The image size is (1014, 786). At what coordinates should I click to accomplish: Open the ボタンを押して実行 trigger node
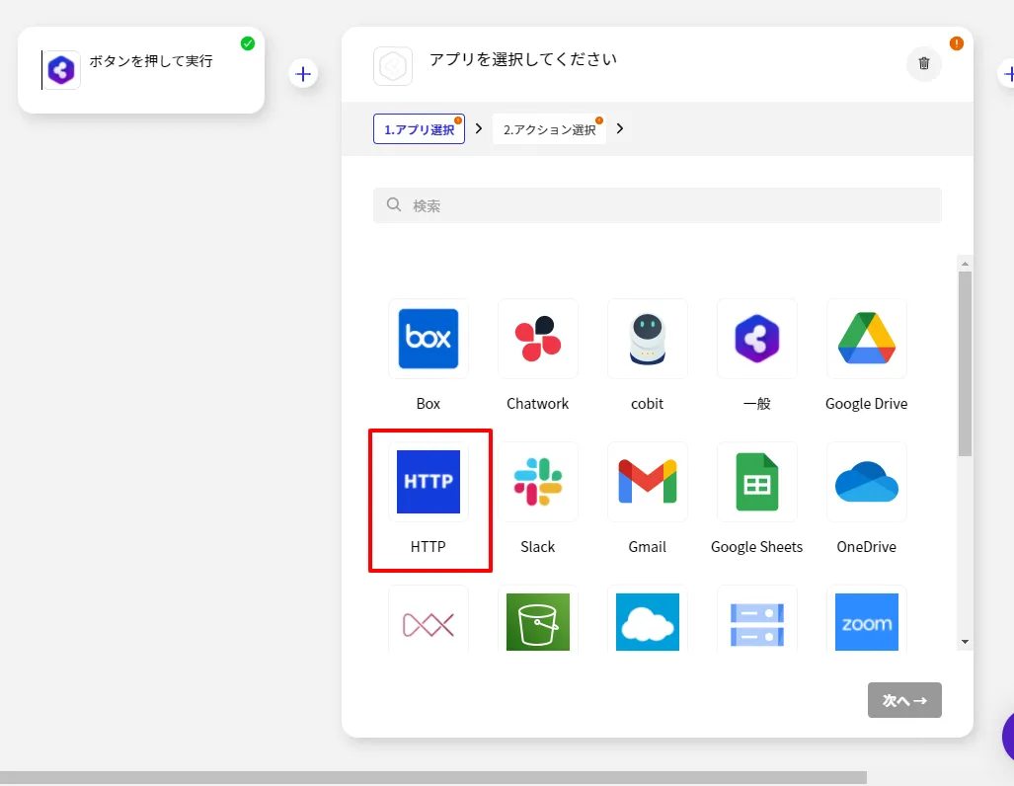pos(141,70)
